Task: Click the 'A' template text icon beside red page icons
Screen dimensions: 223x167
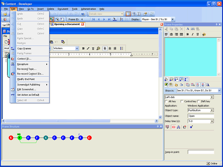Action: 208,85
